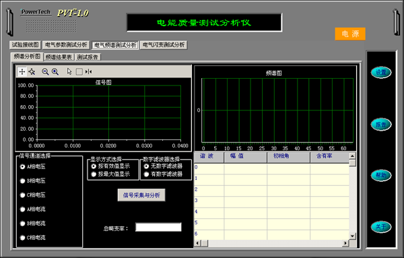404x258 pixels.
Task: Click the zoom out magnifier icon
Action: click(x=45, y=71)
